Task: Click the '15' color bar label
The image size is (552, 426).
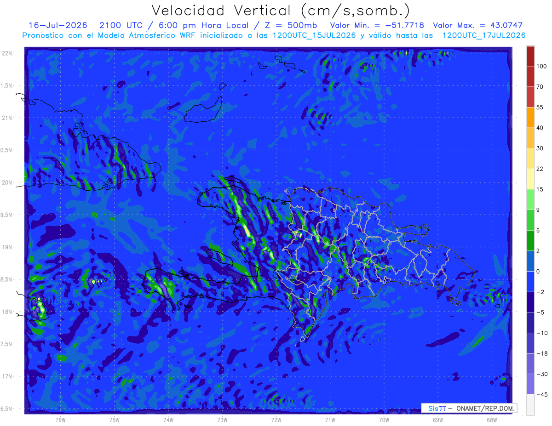Action: [x=540, y=189]
